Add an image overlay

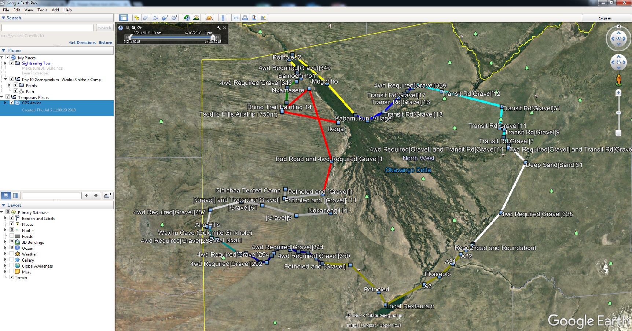[x=165, y=18]
